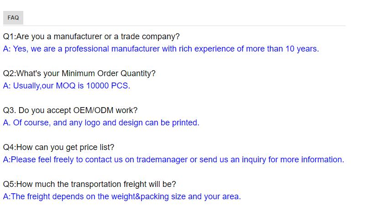
Task: Click the horizontal divider below FAQ tab
Action: tap(174, 26)
